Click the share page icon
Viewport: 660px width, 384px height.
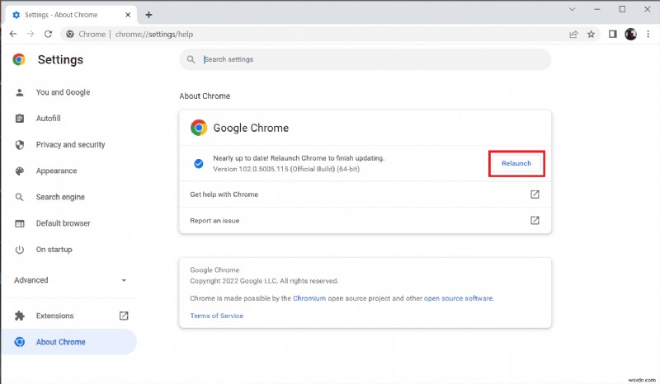point(573,35)
